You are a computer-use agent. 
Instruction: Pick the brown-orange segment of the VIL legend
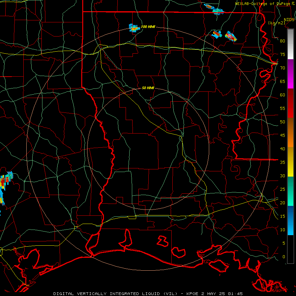(290, 132)
